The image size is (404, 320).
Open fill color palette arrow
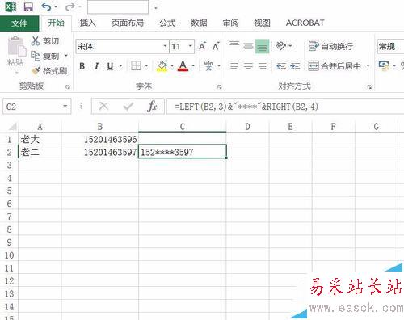click(x=172, y=65)
